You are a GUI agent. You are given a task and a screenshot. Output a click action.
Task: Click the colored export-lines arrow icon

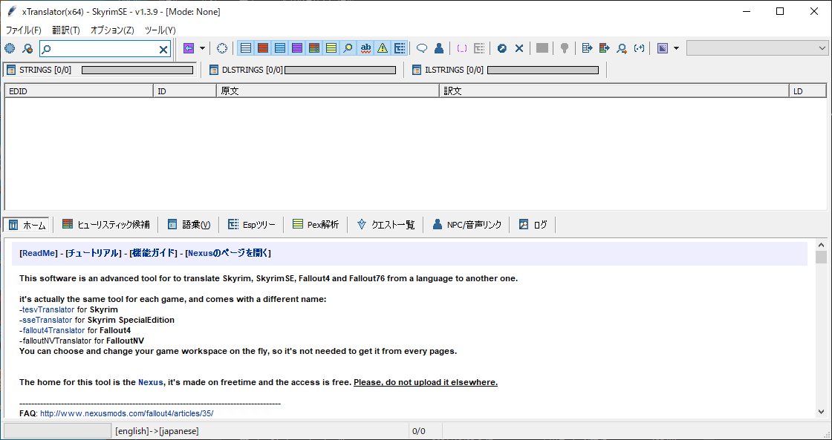[x=605, y=49]
